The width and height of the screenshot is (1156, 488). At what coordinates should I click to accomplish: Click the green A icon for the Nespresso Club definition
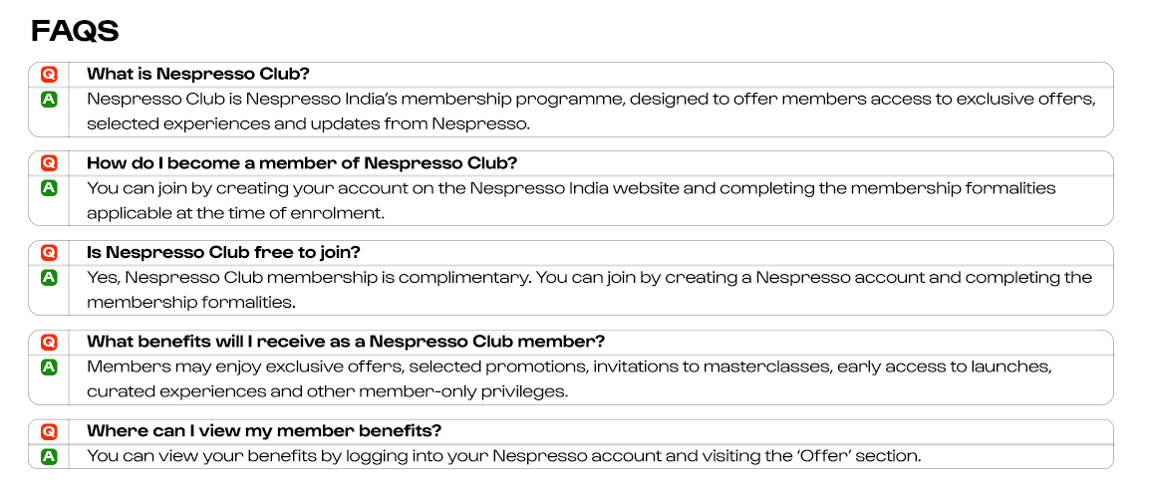tap(49, 99)
